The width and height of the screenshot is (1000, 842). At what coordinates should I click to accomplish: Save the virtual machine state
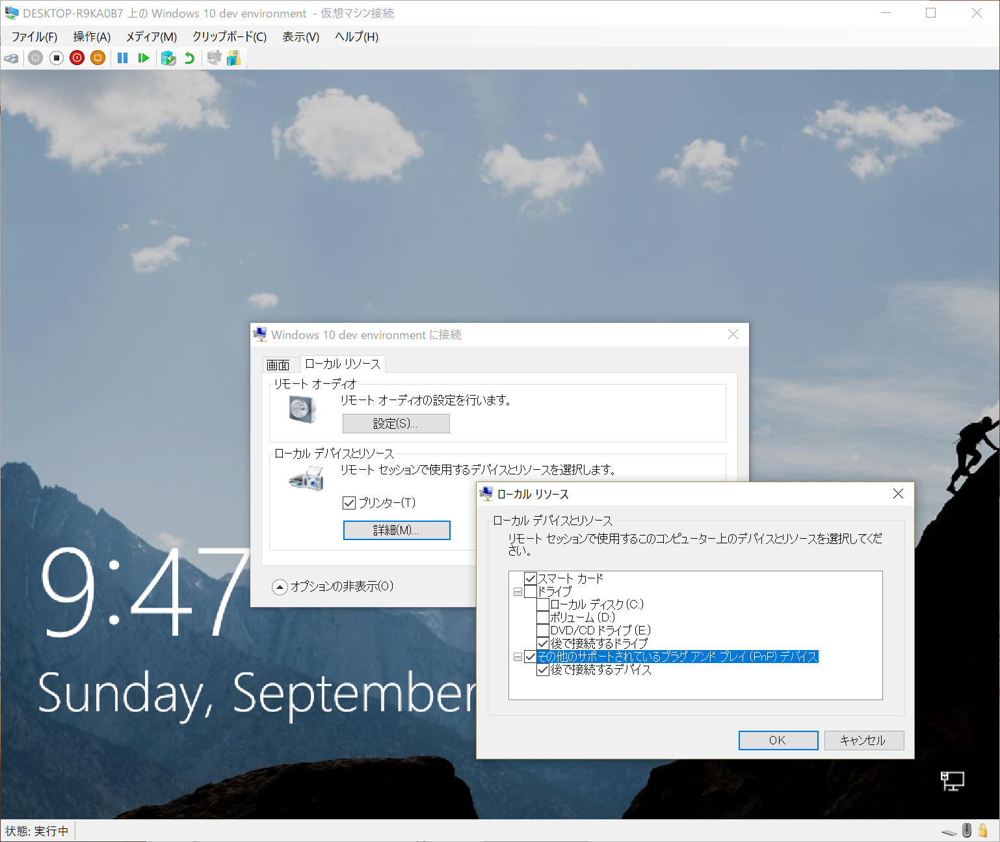point(98,58)
